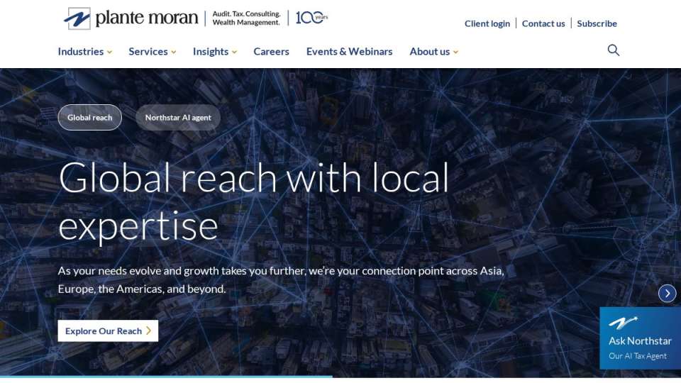Click the Explore Our Reach button
The image size is (681, 383).
108,331
